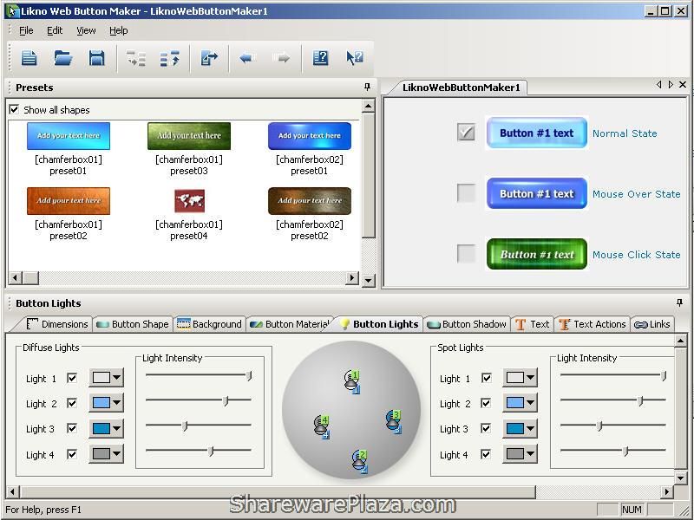Uncheck Show all shapes
Image resolution: width=694 pixels, height=520 pixels.
[x=14, y=109]
